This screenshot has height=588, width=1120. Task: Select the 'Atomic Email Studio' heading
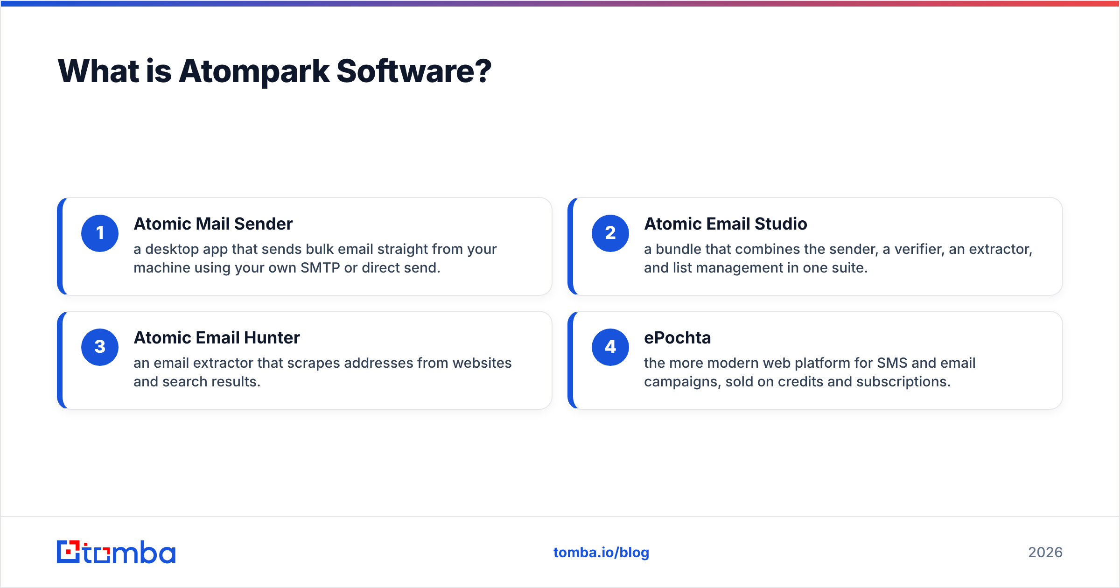pyautogui.click(x=726, y=224)
